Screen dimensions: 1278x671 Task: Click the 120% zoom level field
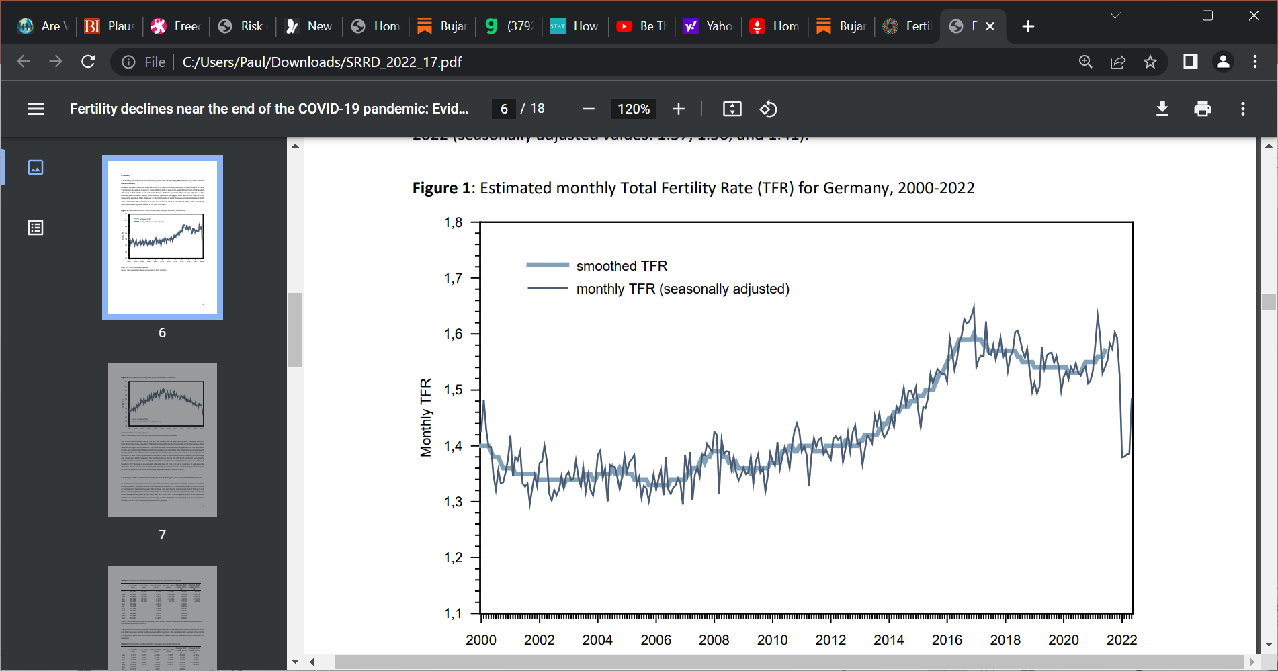tap(634, 109)
